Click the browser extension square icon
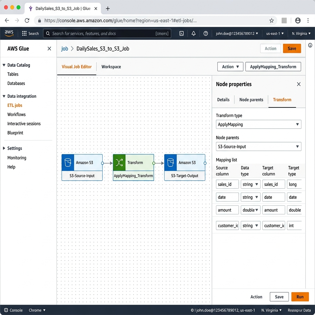The image size is (315, 315). 284,21
